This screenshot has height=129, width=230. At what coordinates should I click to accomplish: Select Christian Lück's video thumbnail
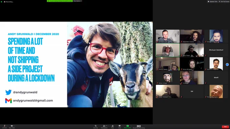(x=168, y=36)
